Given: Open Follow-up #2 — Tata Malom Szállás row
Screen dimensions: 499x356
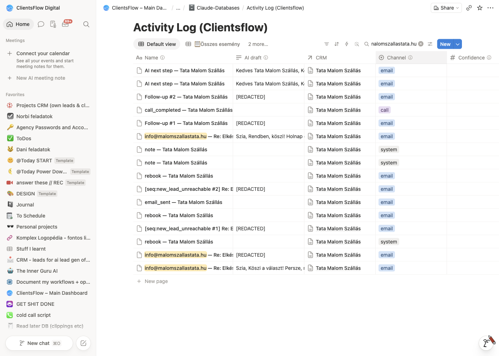Looking at the screenshot, I should point(186,97).
